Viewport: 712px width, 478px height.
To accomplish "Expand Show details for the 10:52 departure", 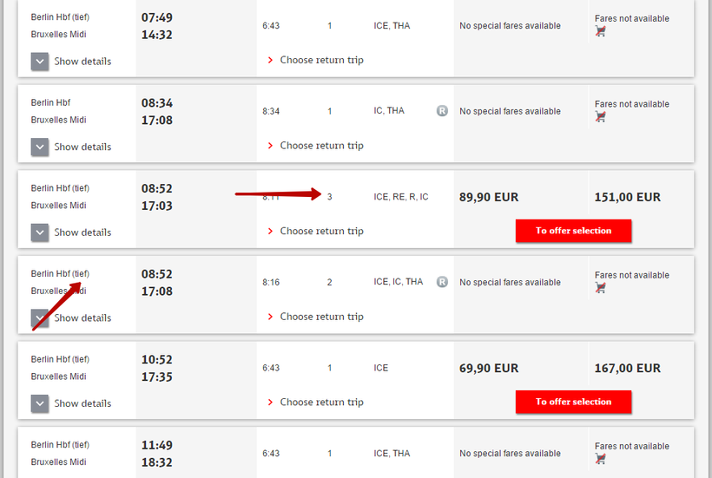I will click(40, 403).
